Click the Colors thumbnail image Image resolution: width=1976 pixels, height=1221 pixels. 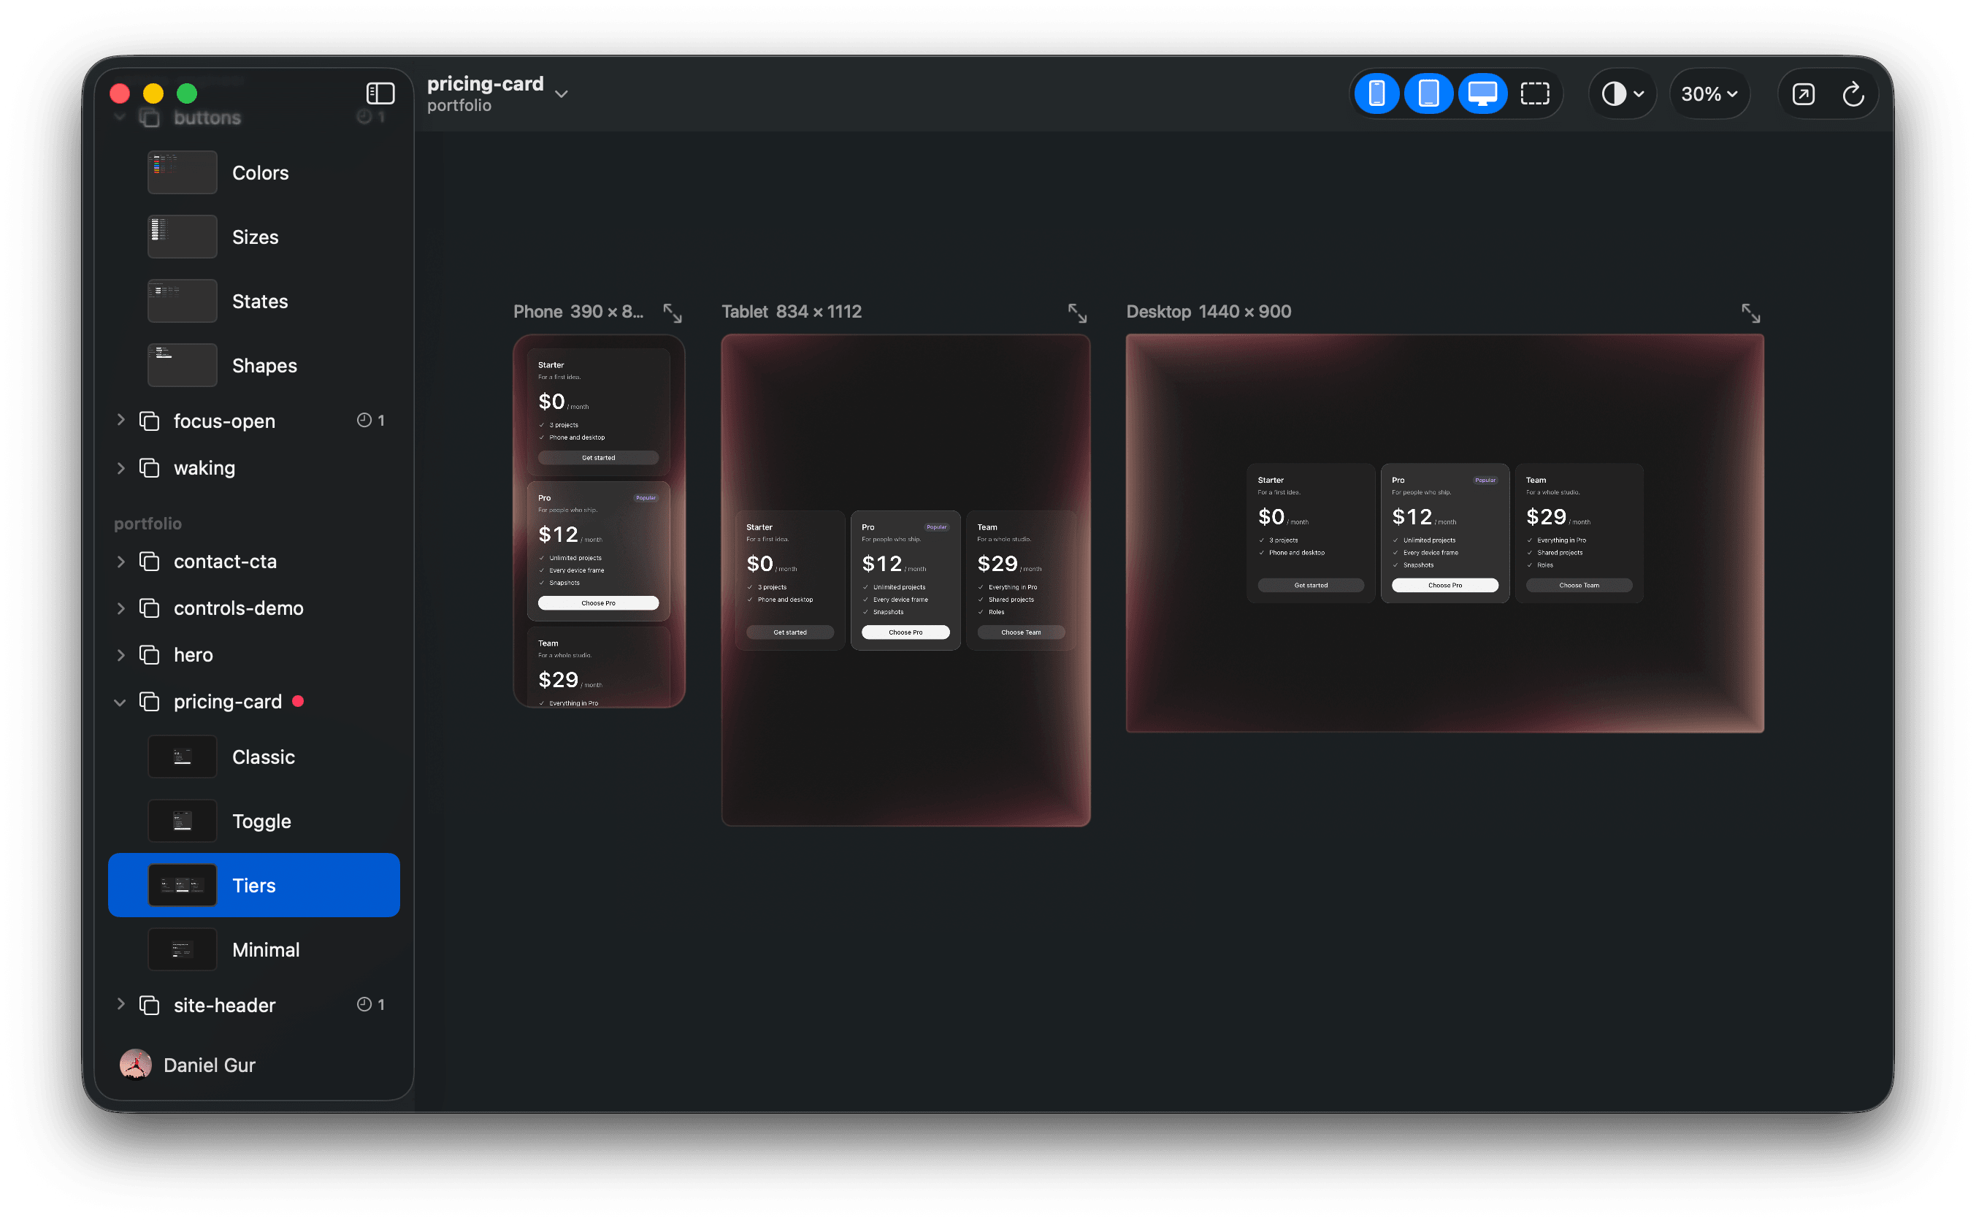183,173
